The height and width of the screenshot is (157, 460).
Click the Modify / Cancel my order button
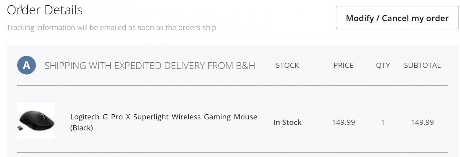click(397, 18)
